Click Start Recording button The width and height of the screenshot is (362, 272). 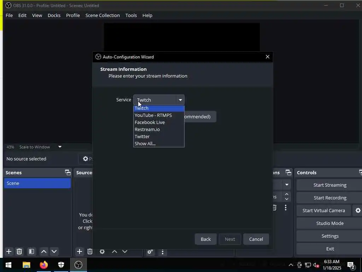[x=330, y=198]
